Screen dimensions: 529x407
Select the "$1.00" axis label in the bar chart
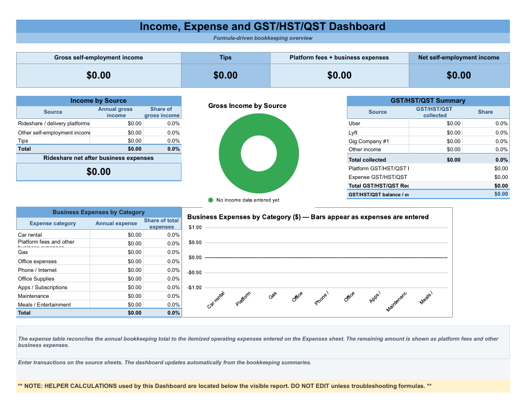pyautogui.click(x=195, y=227)
